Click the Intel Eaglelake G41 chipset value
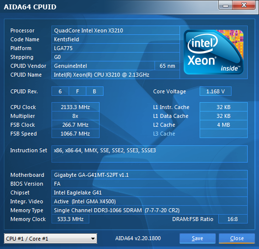259x249 pixels. [150, 193]
